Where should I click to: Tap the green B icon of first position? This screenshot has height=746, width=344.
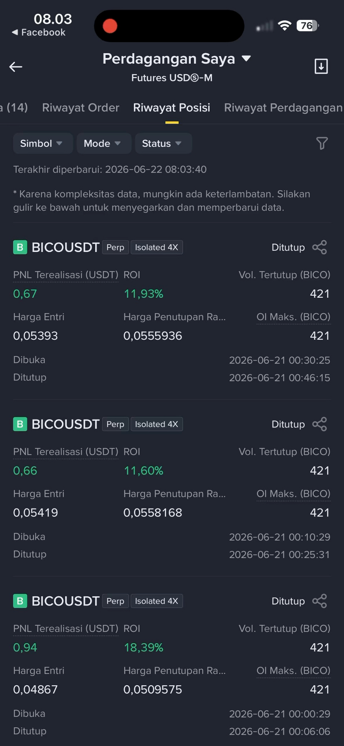click(20, 247)
